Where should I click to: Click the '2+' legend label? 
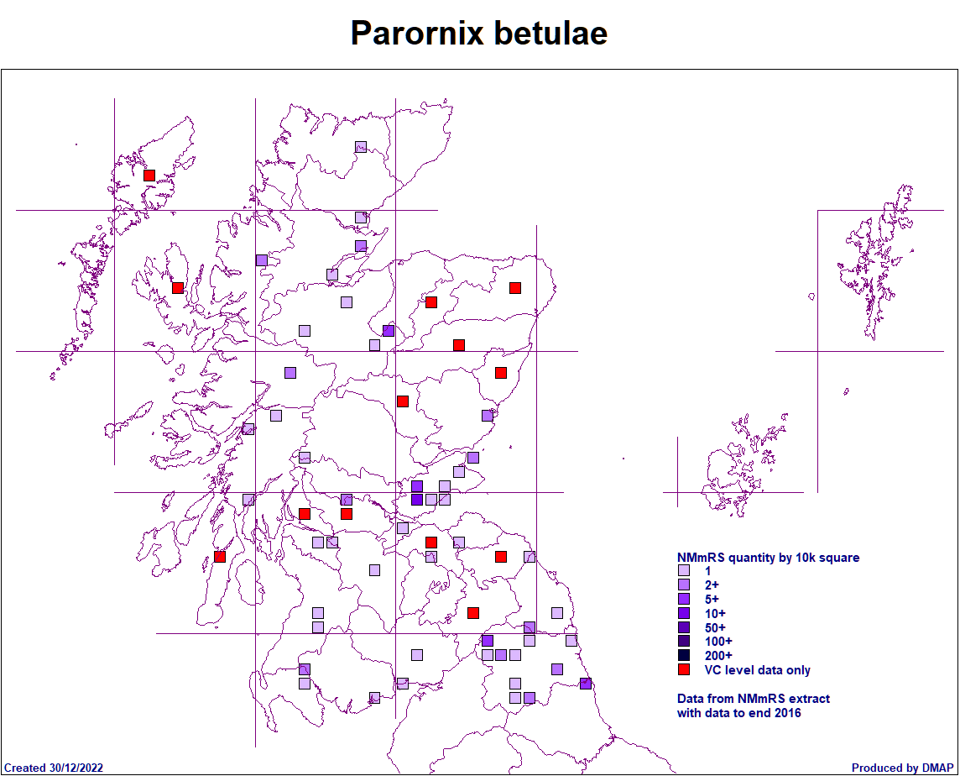point(712,585)
